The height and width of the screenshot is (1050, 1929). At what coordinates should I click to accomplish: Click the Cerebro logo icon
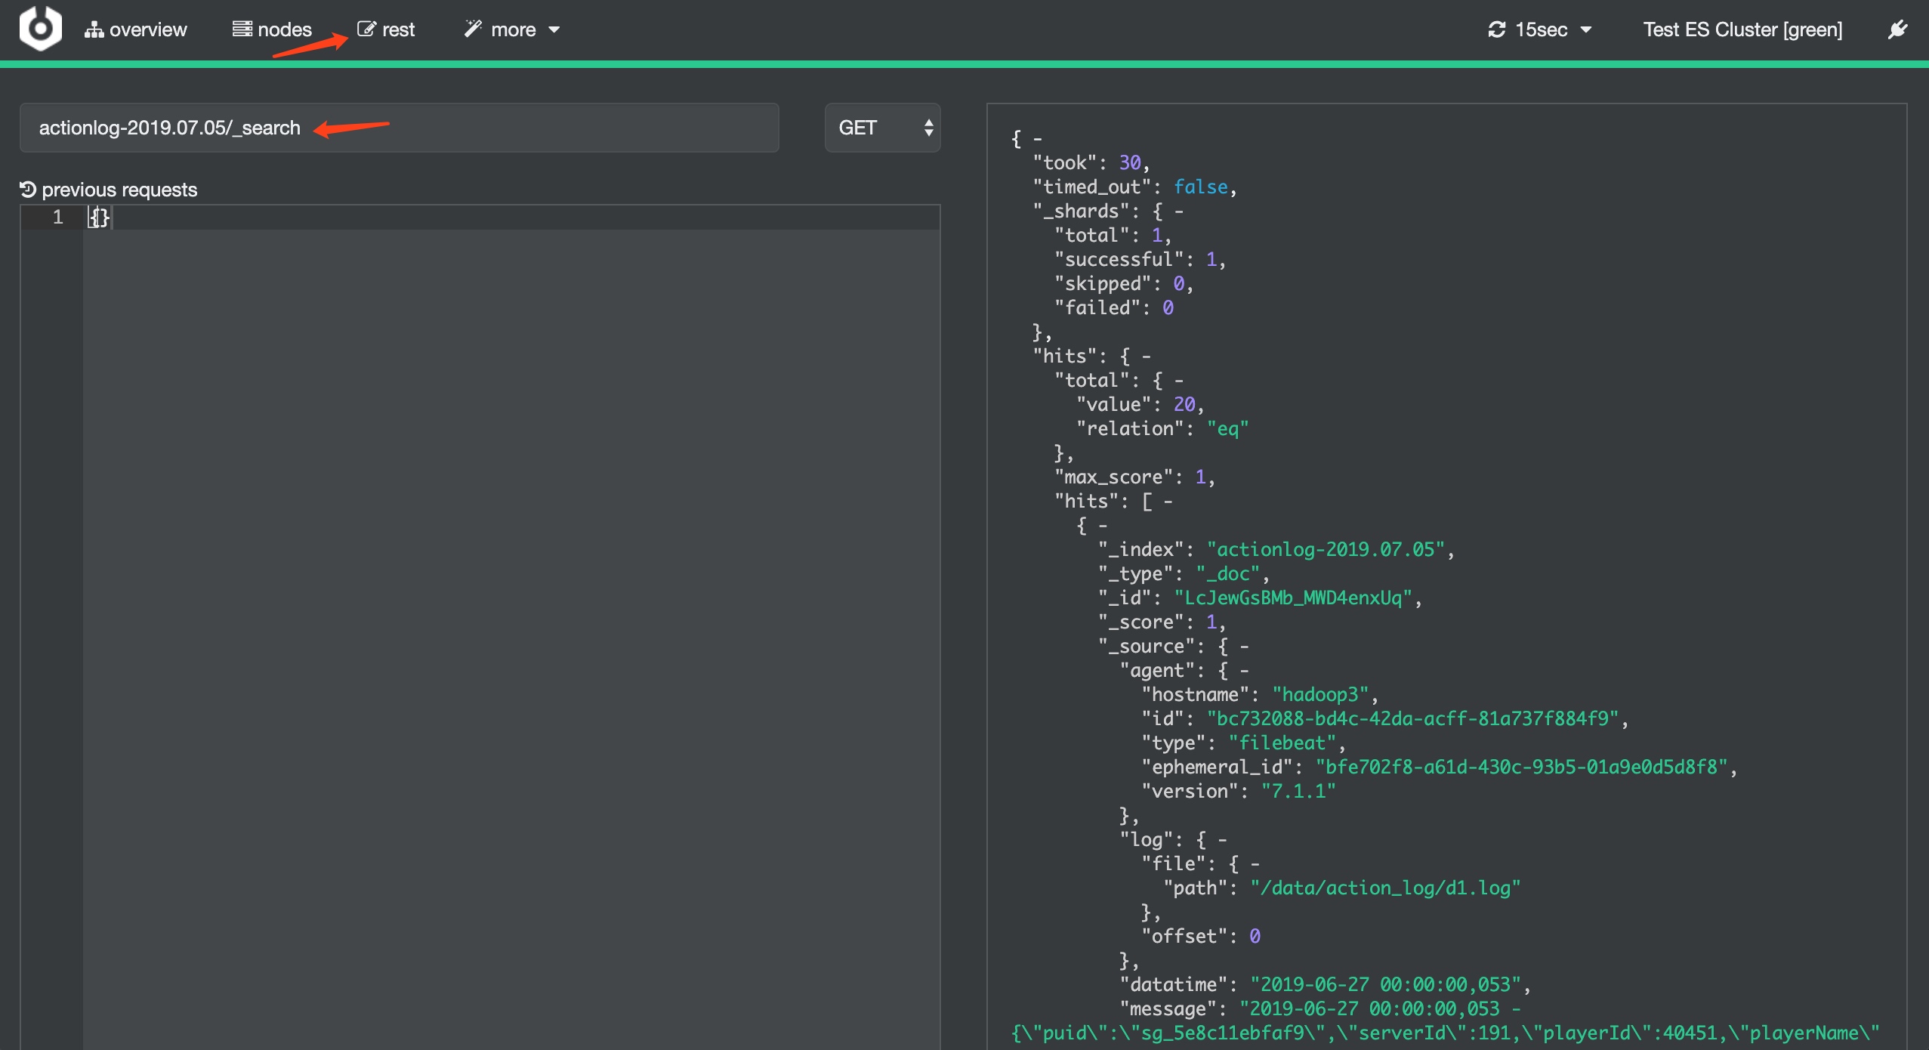(41, 29)
